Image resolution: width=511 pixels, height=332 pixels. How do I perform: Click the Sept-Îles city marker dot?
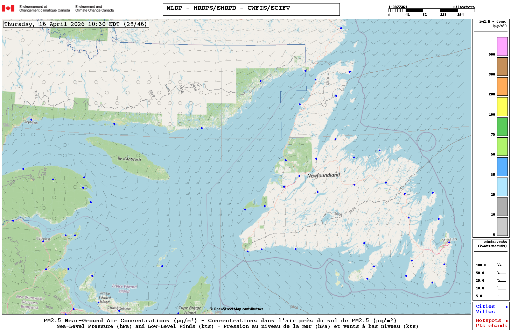pos(31,120)
